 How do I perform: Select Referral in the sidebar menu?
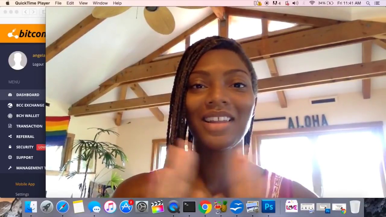coord(23,137)
